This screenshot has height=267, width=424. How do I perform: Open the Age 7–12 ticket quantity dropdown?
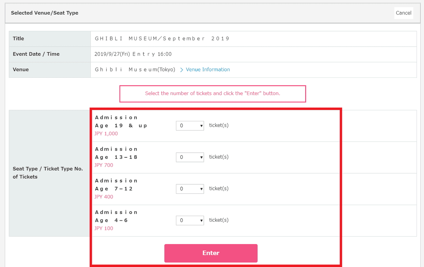190,189
